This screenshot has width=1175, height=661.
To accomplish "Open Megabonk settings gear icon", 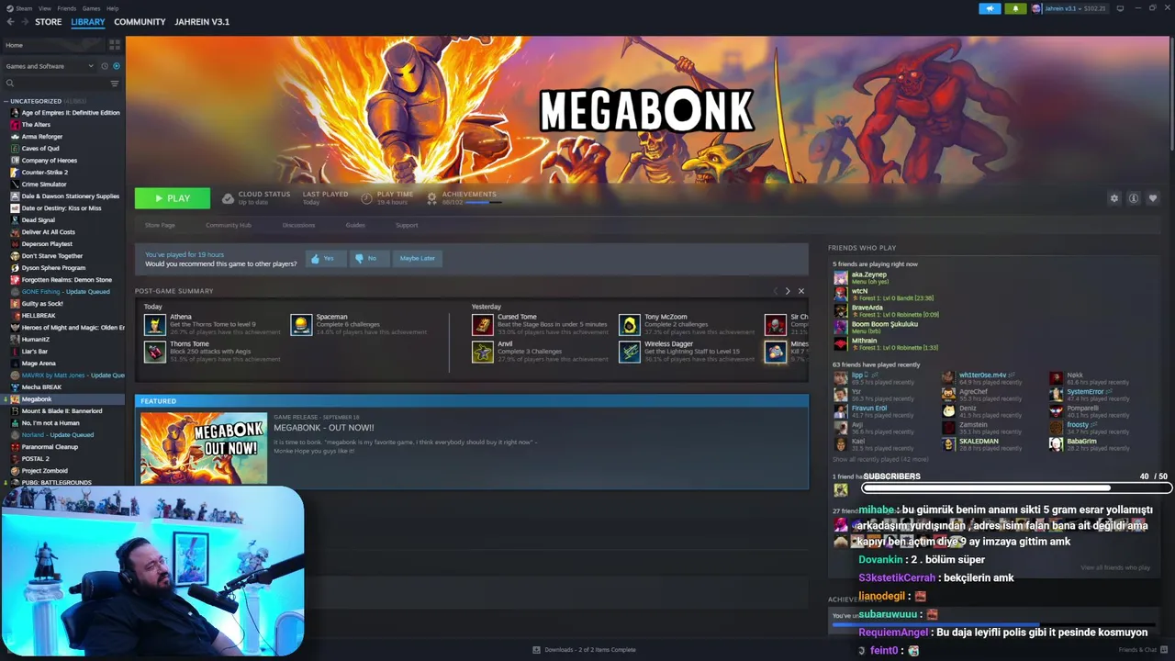I will (1114, 198).
